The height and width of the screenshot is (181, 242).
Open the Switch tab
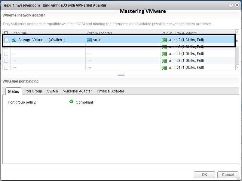coord(53,91)
